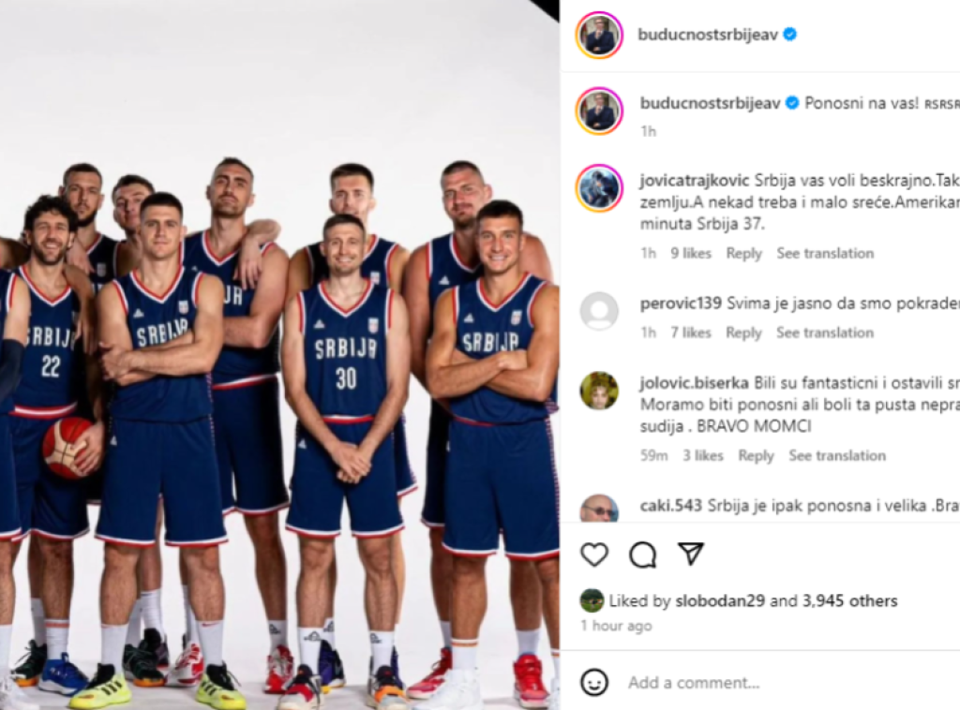Image resolution: width=960 pixels, height=710 pixels.
Task: Open buducnostsrbijeav profile picture in the header
Action: (599, 35)
